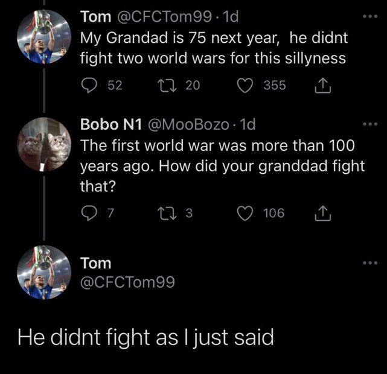Click the 1d timestamp on Bobo N1's tweet
The width and height of the screenshot is (387, 374).
248,124
